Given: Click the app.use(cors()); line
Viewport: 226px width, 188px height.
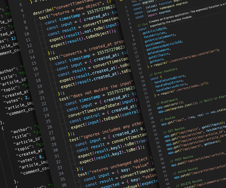Looking at the screenshot, I should [x=170, y=105].
